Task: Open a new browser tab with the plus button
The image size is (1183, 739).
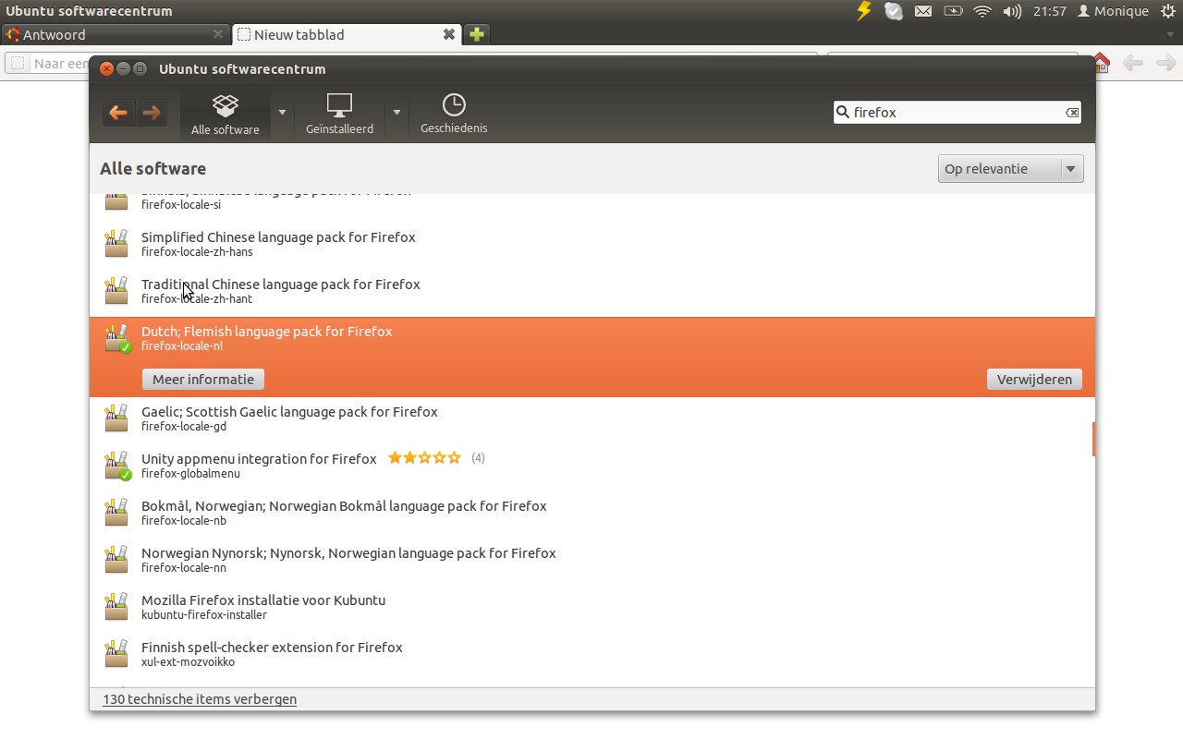Action: pyautogui.click(x=476, y=34)
